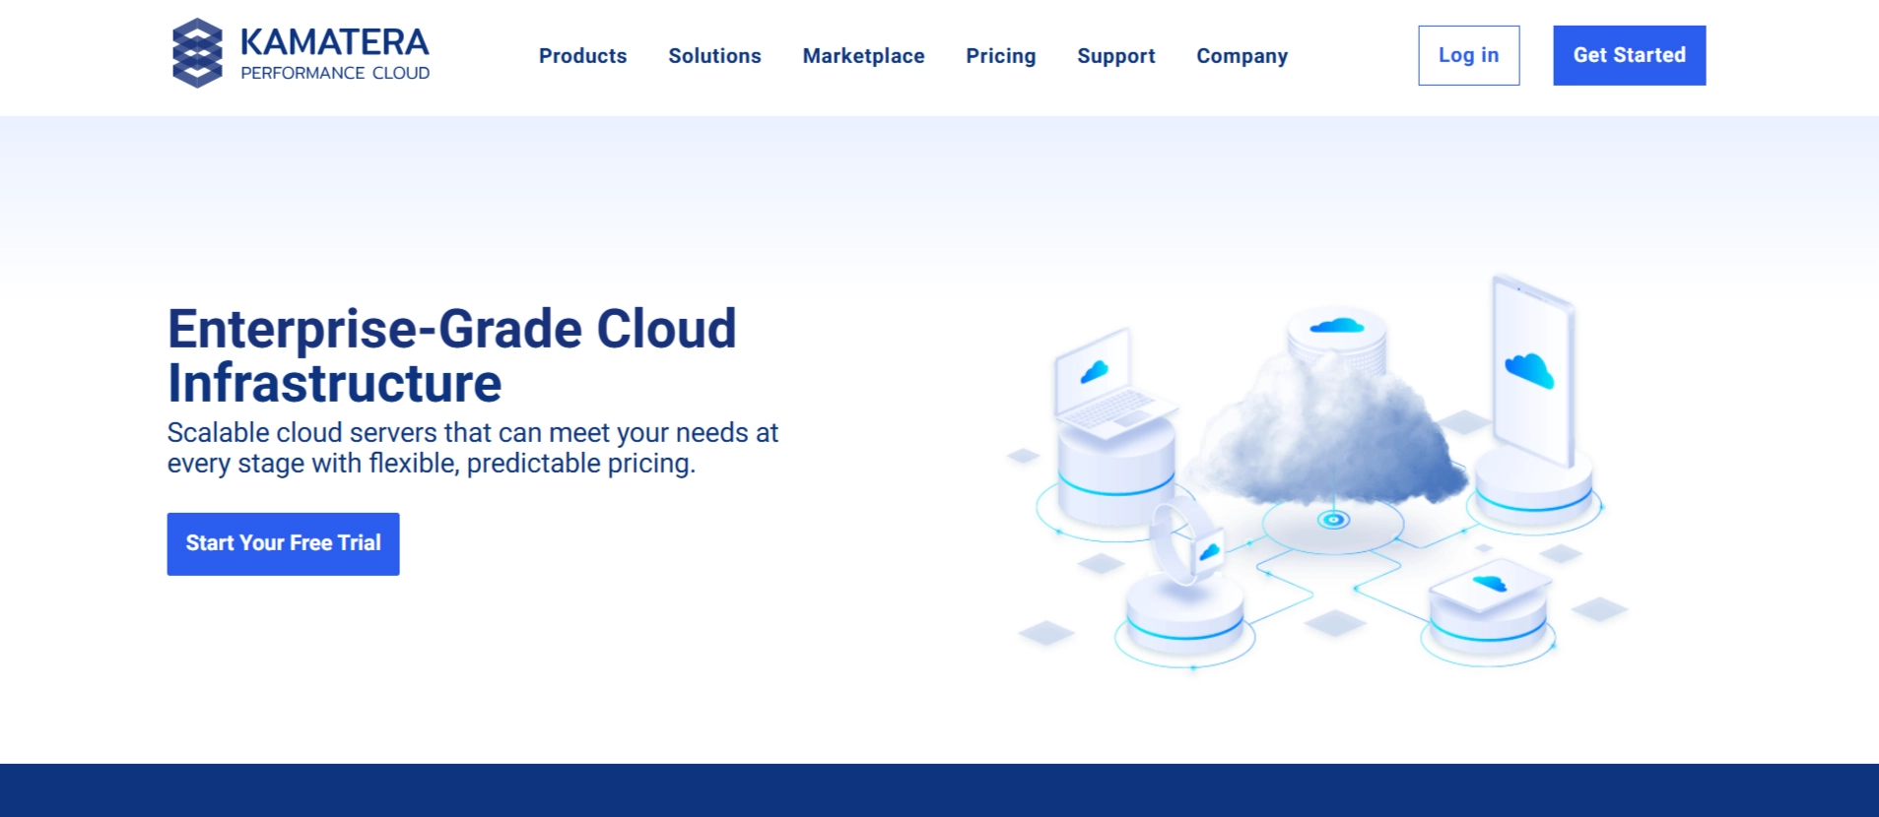Start Your Free Trial button
This screenshot has width=1879, height=817.
point(283,543)
